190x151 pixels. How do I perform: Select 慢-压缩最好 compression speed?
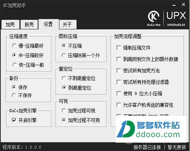pos(28,46)
